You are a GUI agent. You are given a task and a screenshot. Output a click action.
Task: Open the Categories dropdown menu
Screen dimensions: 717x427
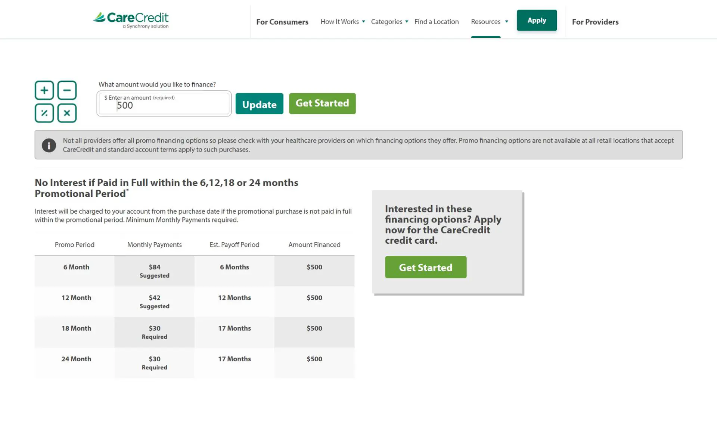389,22
